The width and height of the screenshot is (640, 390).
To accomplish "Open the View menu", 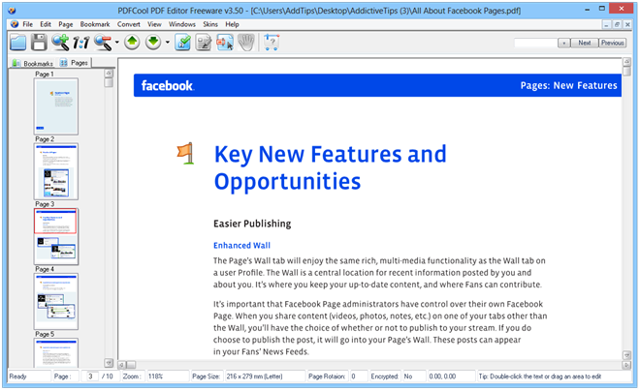I will (154, 24).
